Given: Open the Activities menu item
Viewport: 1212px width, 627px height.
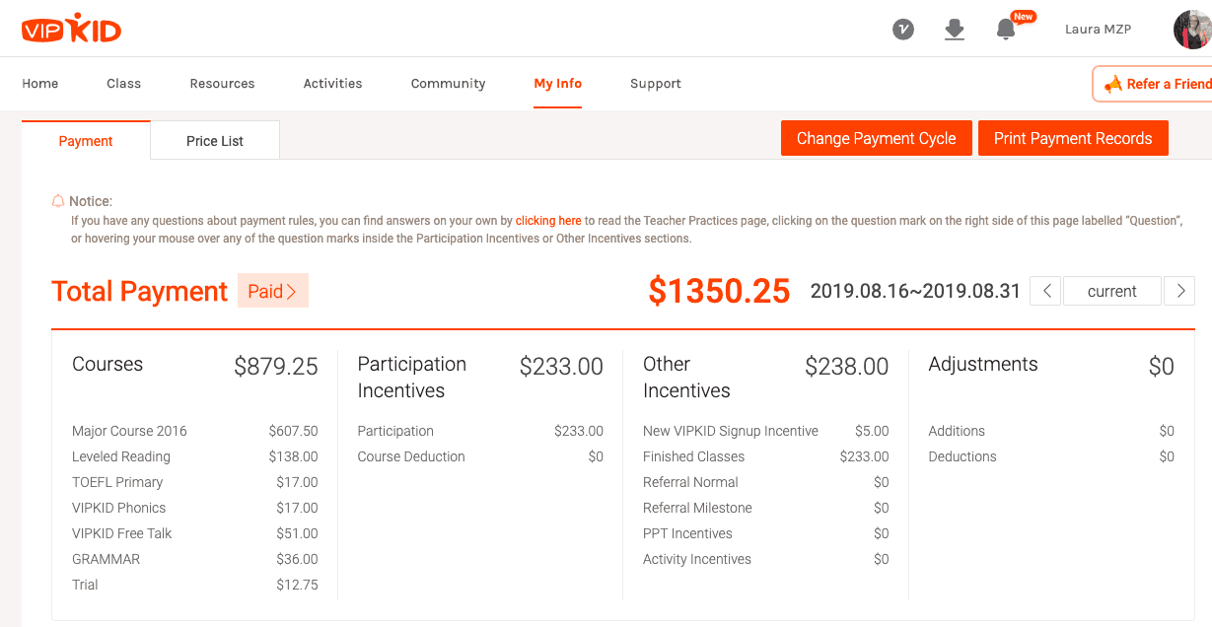Looking at the screenshot, I should click(333, 84).
